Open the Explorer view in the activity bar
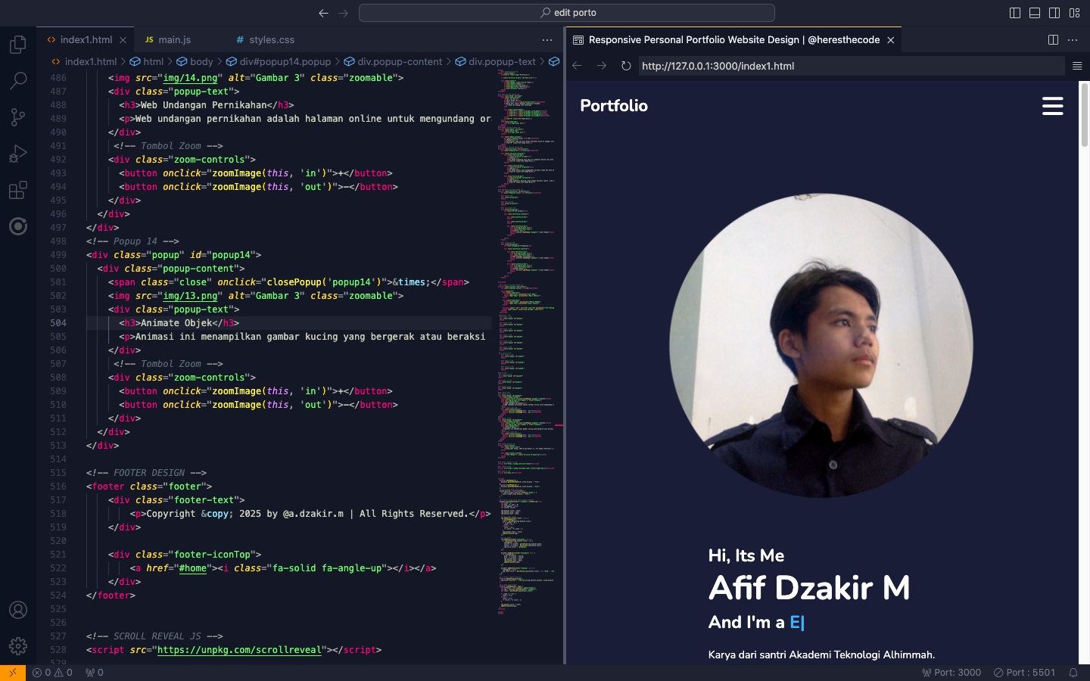The width and height of the screenshot is (1090, 681). pyautogui.click(x=18, y=45)
